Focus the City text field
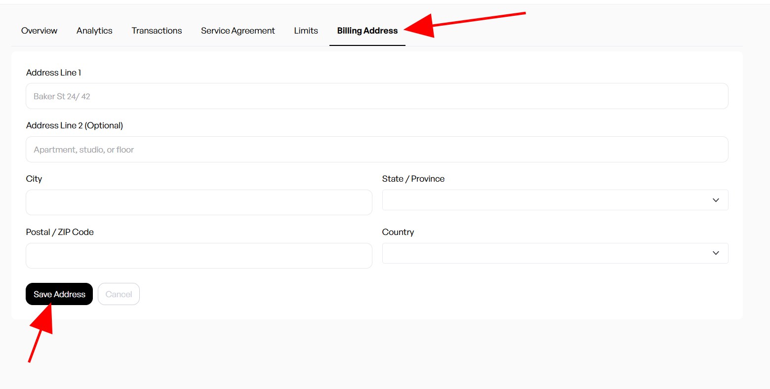This screenshot has width=770, height=389. click(199, 202)
